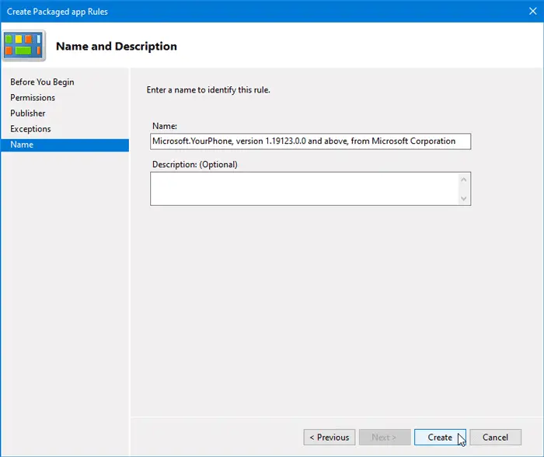Click the AppLocker wizard header icon
The width and height of the screenshot is (544, 457).
point(23,45)
